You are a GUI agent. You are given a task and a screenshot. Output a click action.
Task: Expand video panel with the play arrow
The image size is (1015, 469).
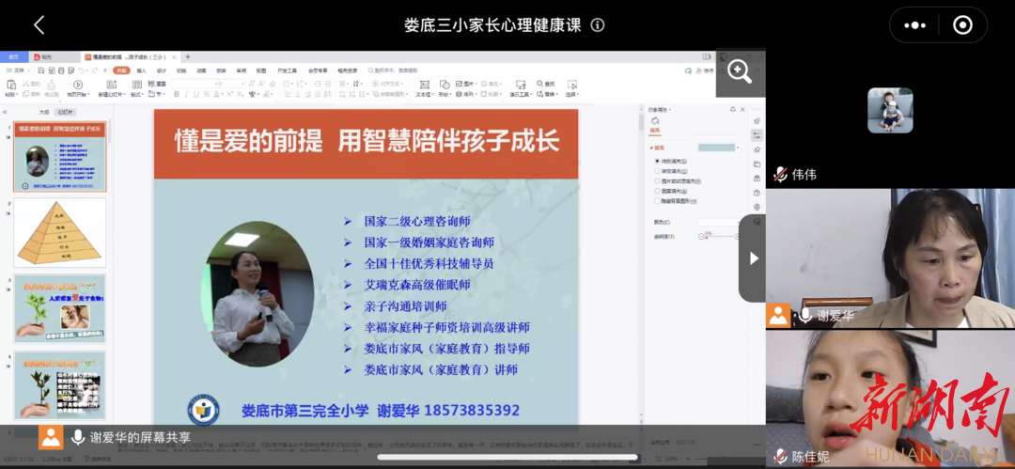[754, 258]
